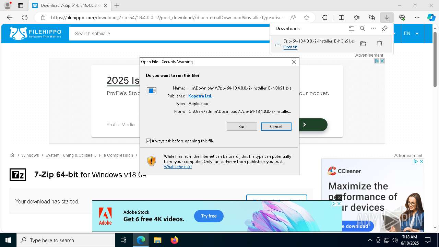Screen dimensions: 439x247
Task: Click the taskbar search box
Action: coord(66,240)
